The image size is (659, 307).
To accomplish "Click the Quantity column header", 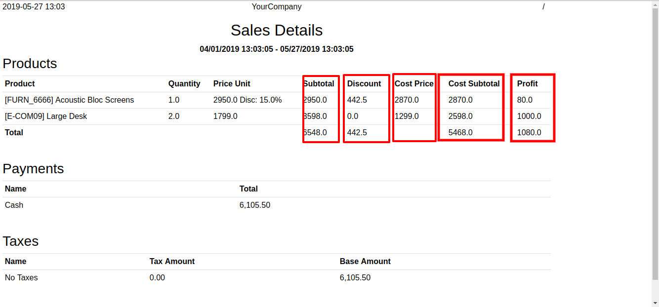I will 184,84.
